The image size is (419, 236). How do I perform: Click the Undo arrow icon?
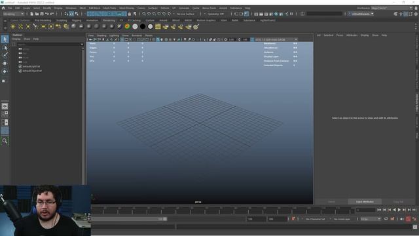[47, 14]
